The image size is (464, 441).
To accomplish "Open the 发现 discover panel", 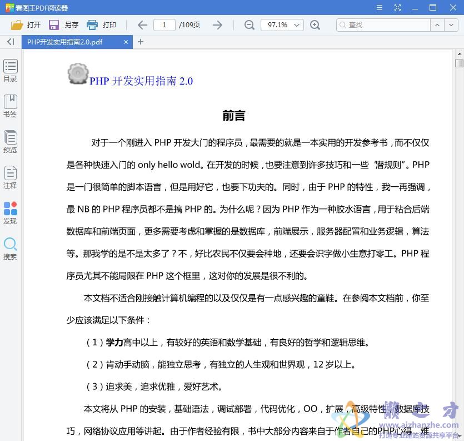I will coord(11,213).
